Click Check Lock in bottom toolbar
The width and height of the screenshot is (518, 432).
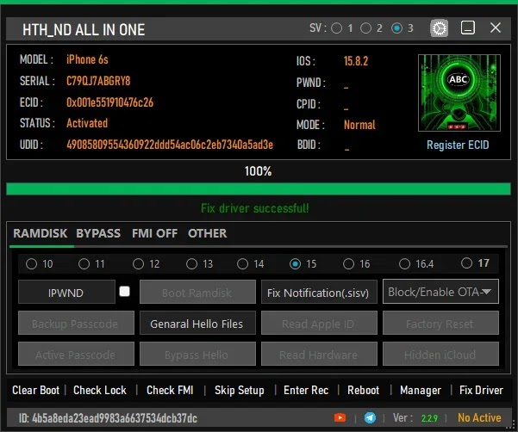coord(100,390)
